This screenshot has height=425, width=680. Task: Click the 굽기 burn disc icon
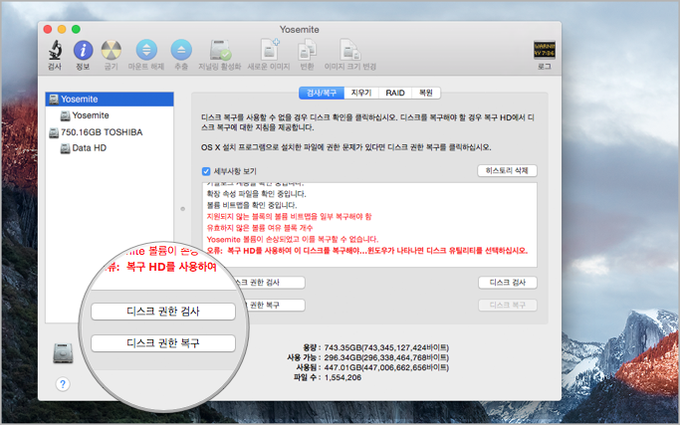click(x=112, y=51)
